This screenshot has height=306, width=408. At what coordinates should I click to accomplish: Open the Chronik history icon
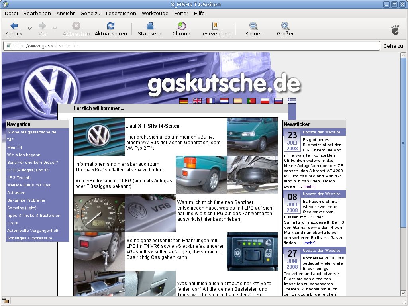182,25
